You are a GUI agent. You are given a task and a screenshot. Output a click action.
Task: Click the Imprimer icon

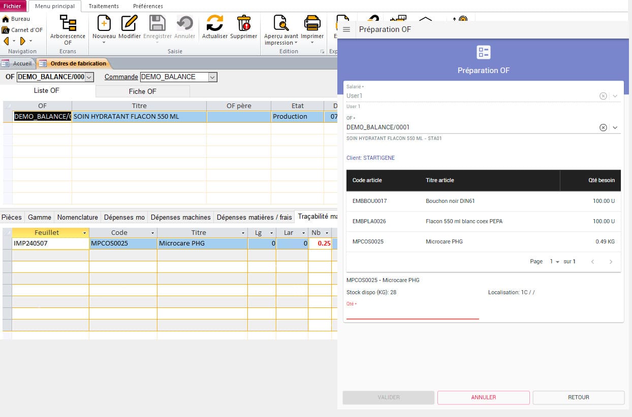(311, 23)
